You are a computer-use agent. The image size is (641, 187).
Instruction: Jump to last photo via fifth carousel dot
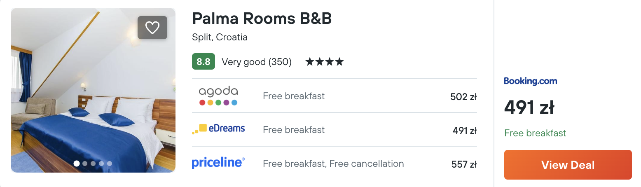pos(110,164)
